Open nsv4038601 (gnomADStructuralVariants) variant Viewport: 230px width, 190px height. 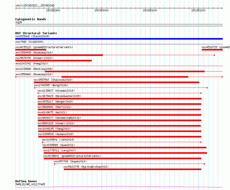(72, 156)
